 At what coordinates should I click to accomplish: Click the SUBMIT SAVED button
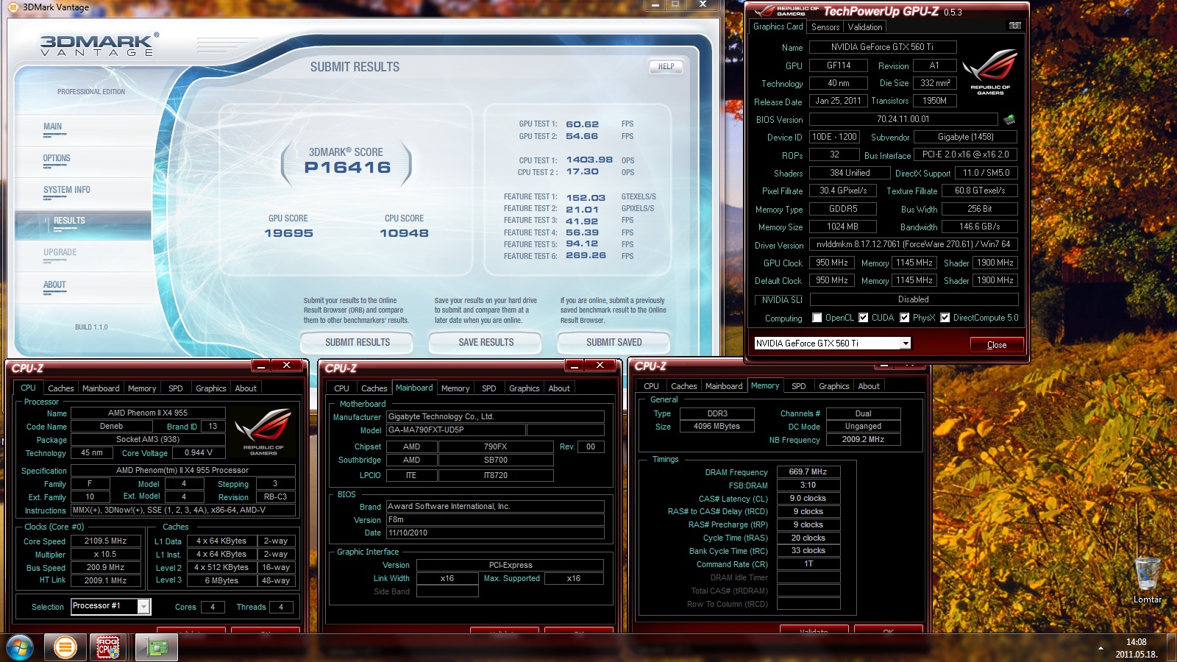click(614, 342)
